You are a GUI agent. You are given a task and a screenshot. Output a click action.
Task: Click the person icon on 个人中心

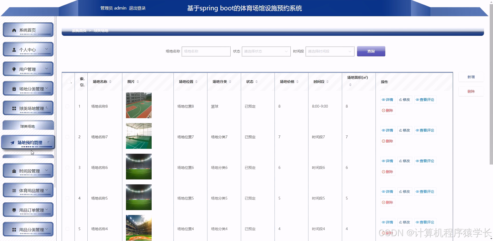[14, 49]
